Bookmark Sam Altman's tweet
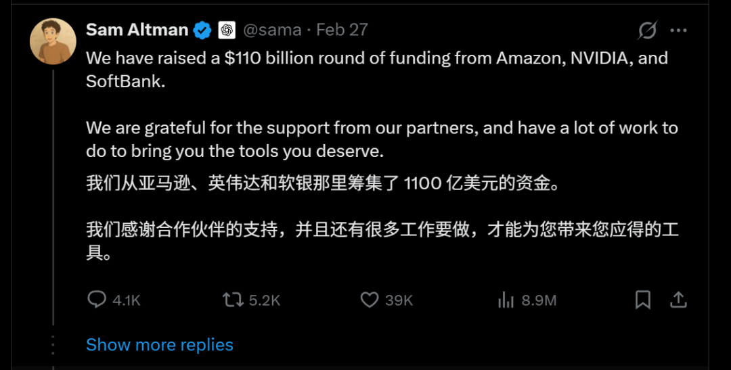 tap(643, 300)
